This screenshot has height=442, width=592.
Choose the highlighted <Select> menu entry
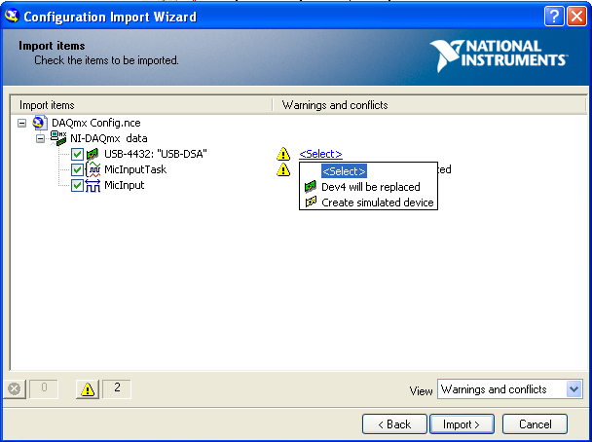coord(344,171)
